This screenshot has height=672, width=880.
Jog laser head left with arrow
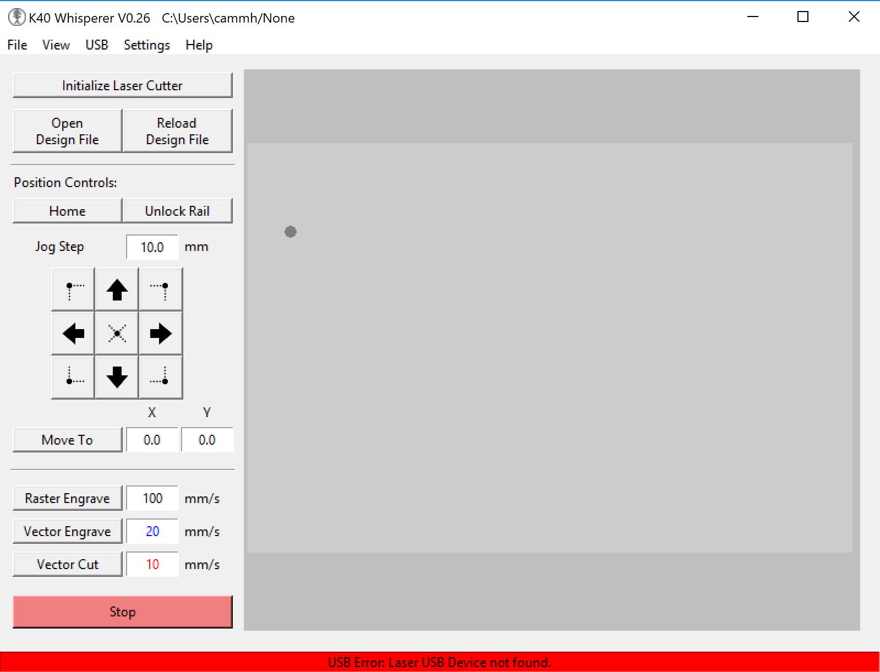click(73, 334)
